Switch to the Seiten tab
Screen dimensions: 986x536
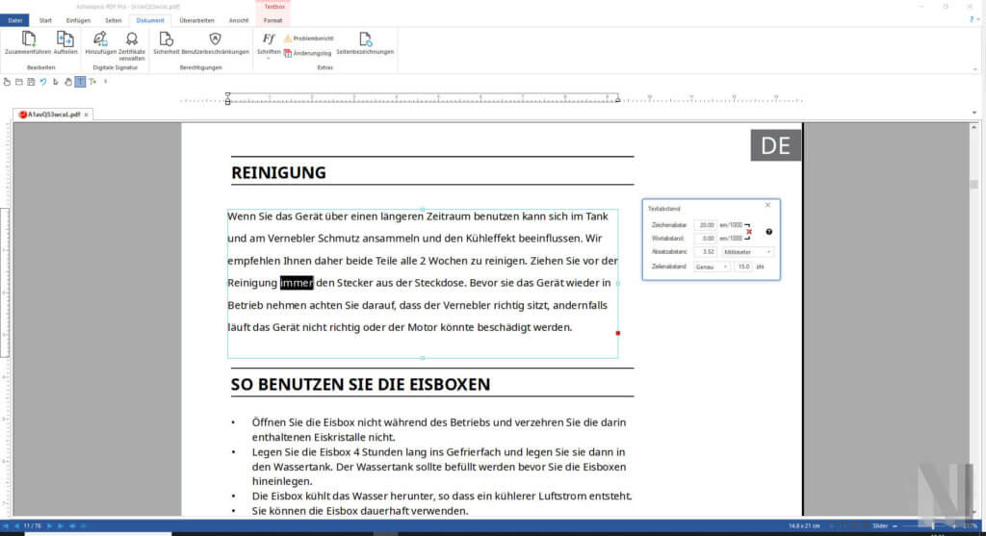[x=114, y=20]
